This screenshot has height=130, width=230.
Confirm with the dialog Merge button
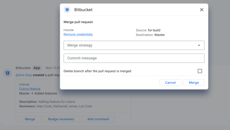tap(194, 82)
